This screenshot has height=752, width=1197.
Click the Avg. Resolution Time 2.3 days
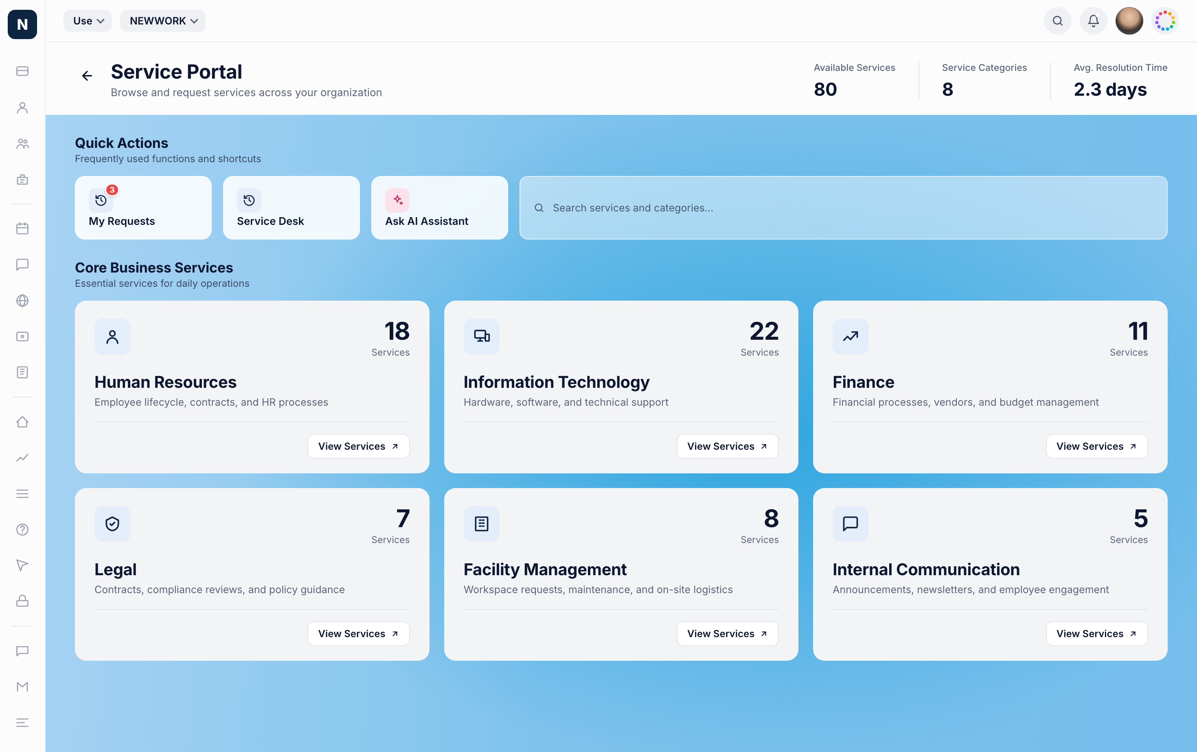(1110, 90)
